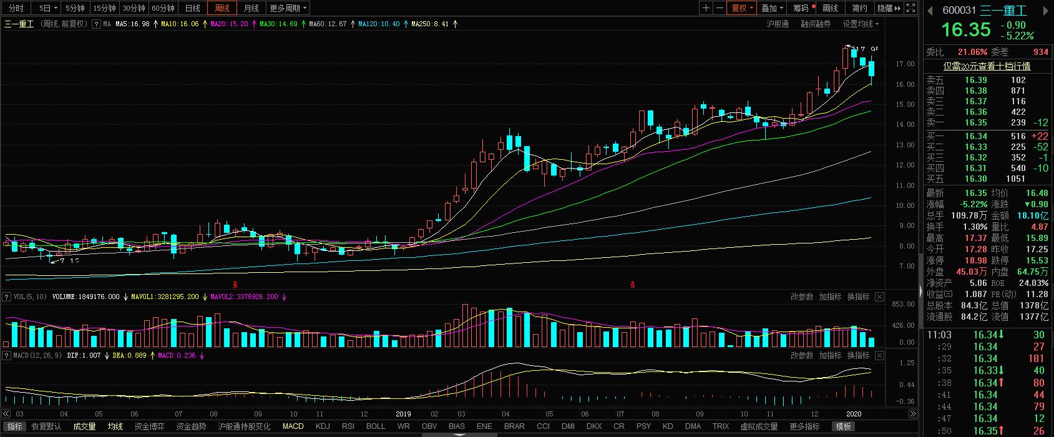
Task: Open 更多指标 more indicators
Action: (804, 426)
